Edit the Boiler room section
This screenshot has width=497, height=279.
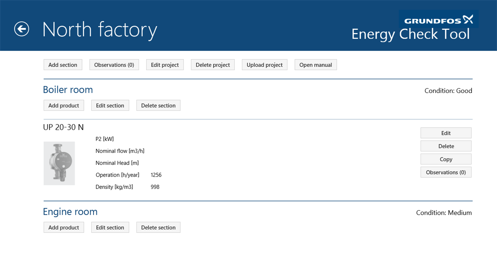coord(110,105)
